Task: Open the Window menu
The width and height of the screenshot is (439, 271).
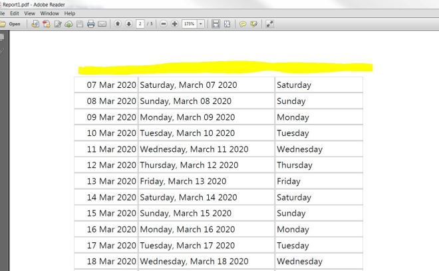Action: pos(49,13)
